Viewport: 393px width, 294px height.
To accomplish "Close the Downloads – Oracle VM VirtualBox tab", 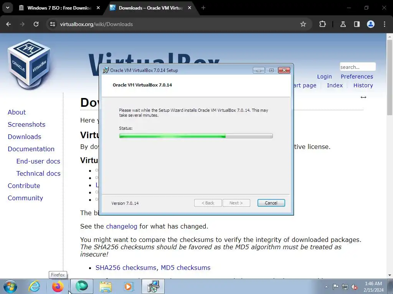I will click(190, 8).
